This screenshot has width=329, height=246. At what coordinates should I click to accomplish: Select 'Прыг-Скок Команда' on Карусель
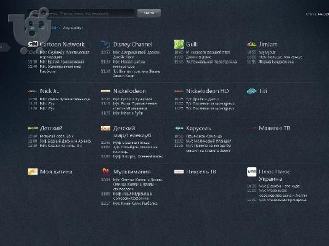coord(204,137)
